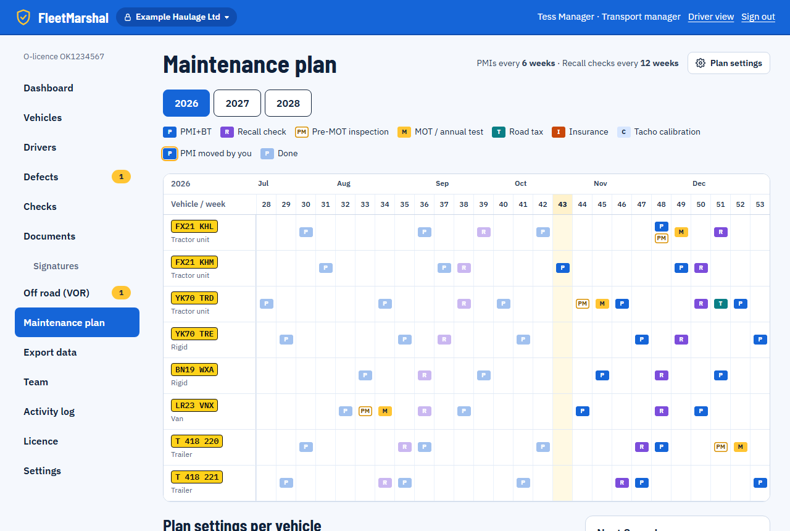Open the Example Haulage Ltd company switcher
790x531 pixels.
[x=177, y=17]
